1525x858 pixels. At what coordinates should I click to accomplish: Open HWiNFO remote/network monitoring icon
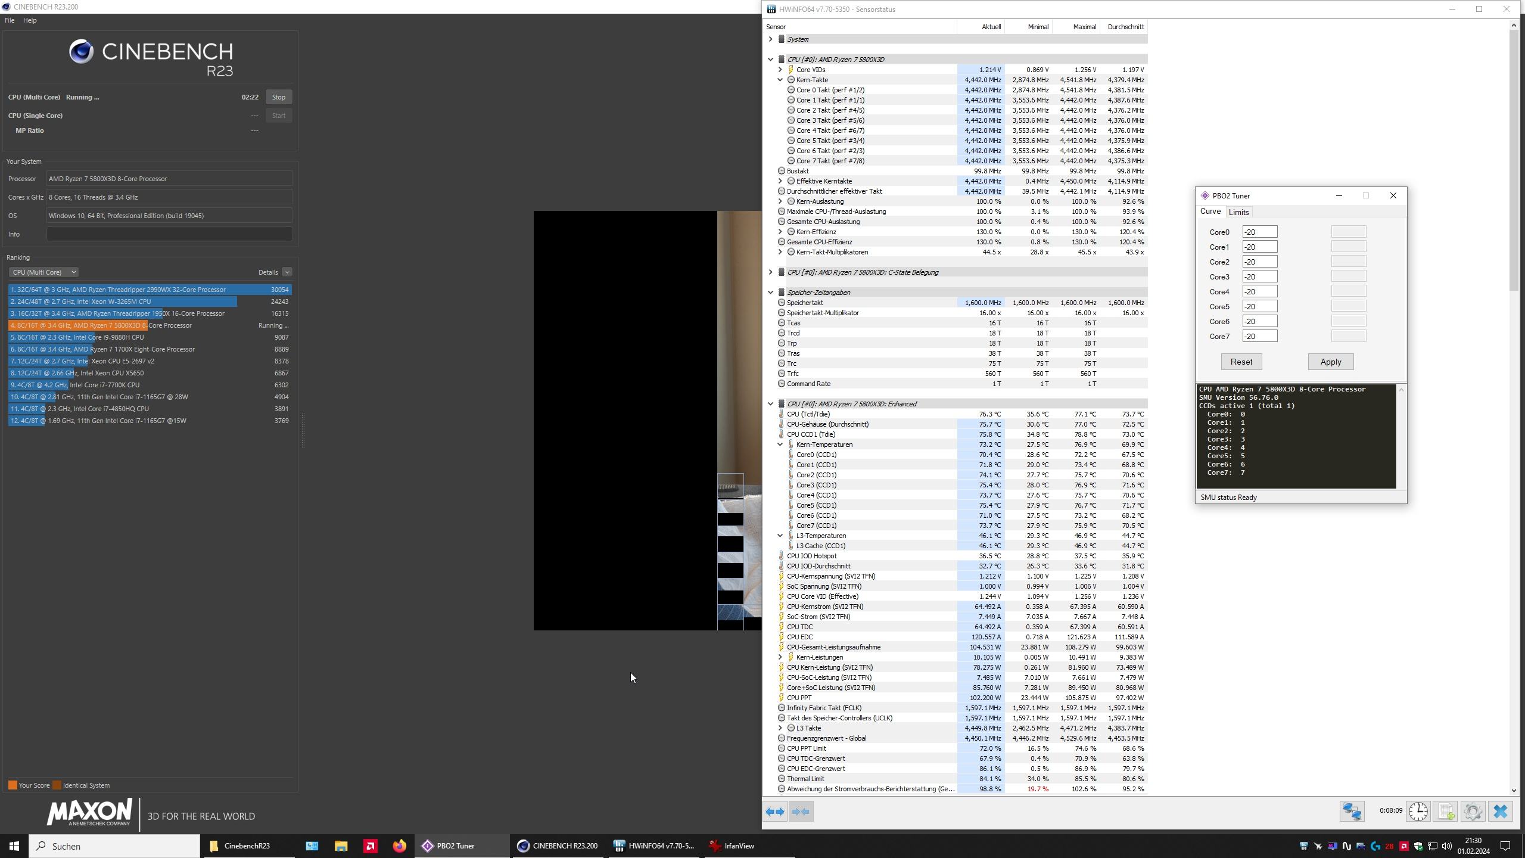click(x=1352, y=812)
